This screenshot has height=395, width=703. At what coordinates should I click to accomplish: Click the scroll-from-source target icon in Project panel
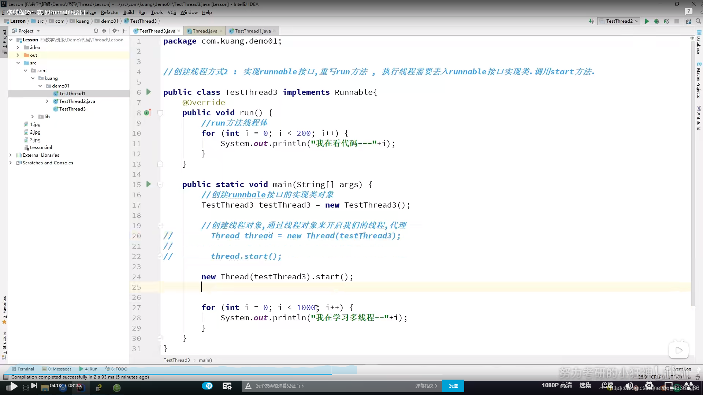tap(96, 31)
